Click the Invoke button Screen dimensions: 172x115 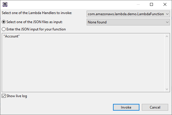tap(126, 107)
